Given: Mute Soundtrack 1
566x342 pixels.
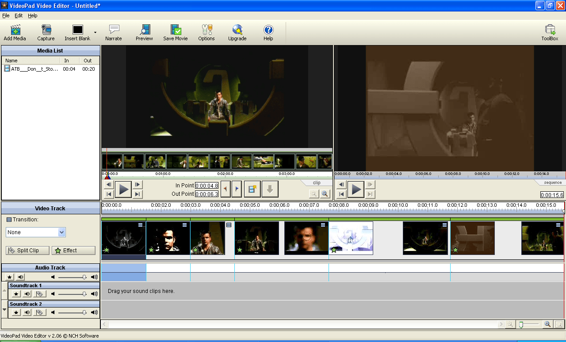Looking at the screenshot, I should click(27, 294).
